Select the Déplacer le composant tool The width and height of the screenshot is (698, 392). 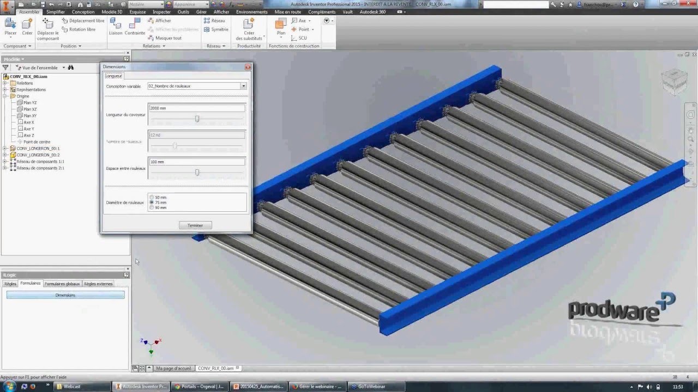click(x=48, y=29)
